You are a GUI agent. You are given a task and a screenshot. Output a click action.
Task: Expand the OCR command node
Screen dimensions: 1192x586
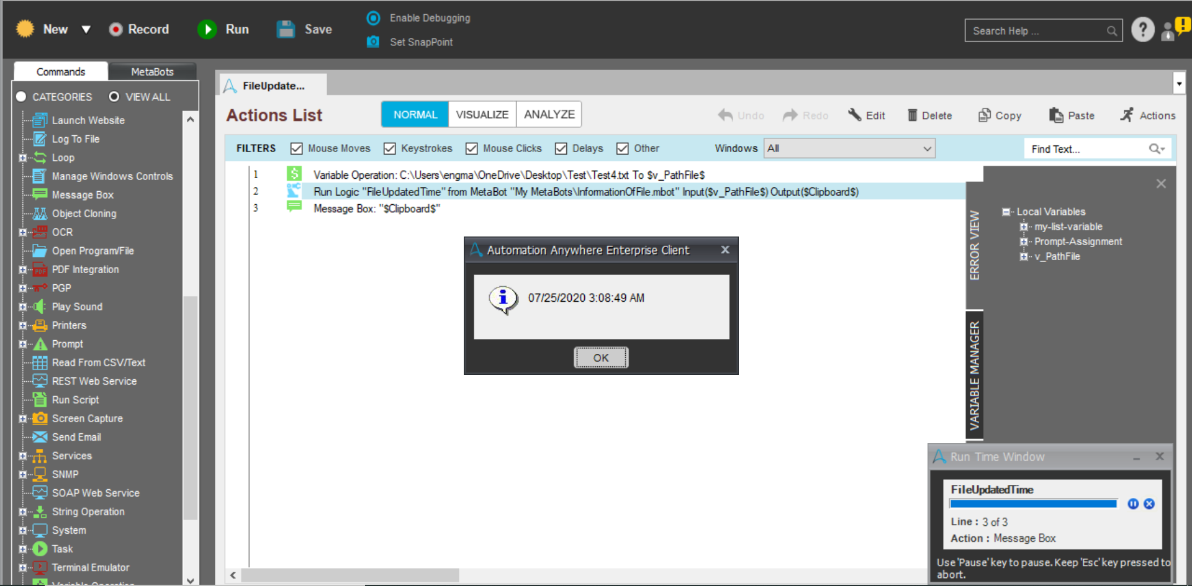tap(23, 232)
